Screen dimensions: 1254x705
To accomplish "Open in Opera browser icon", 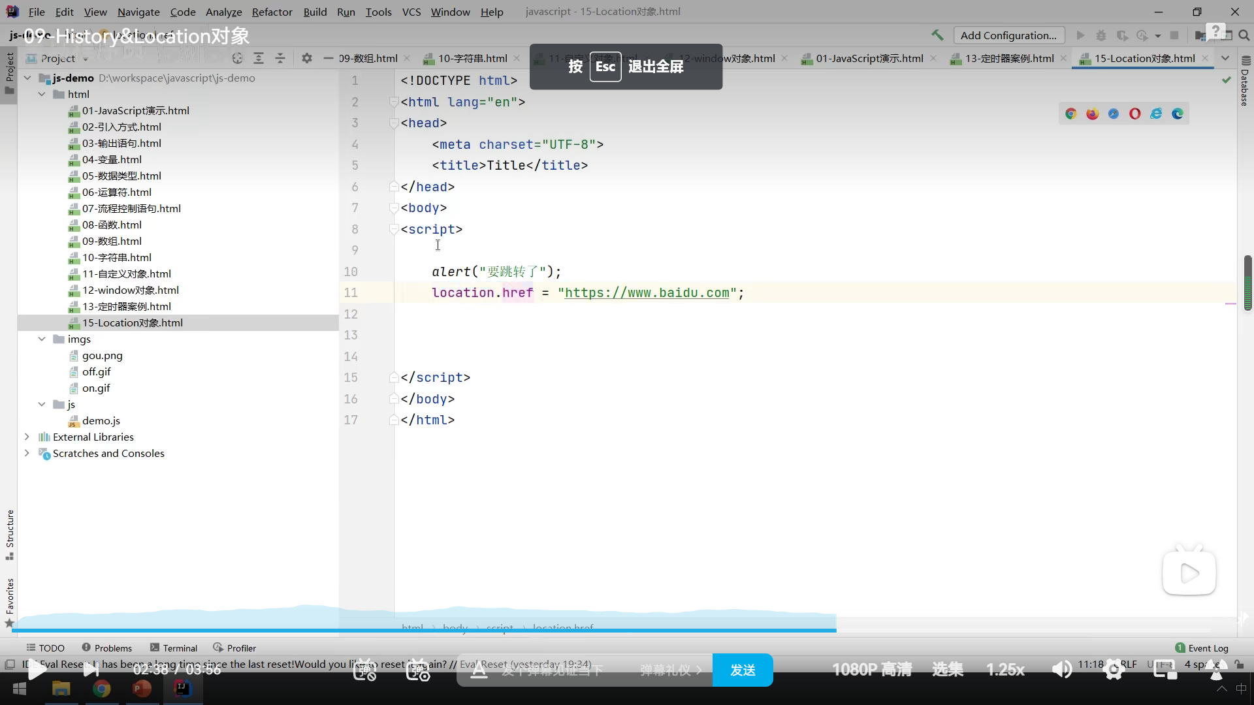I will point(1134,114).
